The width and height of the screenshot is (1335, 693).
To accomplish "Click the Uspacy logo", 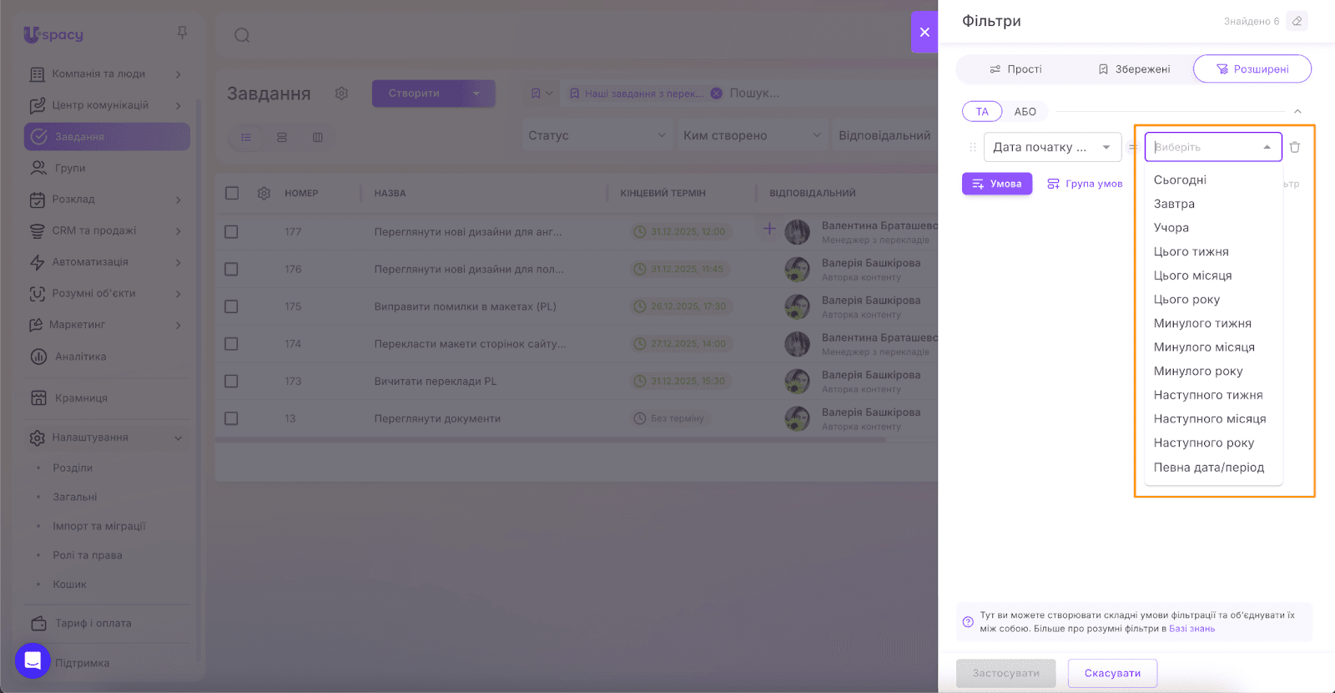I will 53,34.
